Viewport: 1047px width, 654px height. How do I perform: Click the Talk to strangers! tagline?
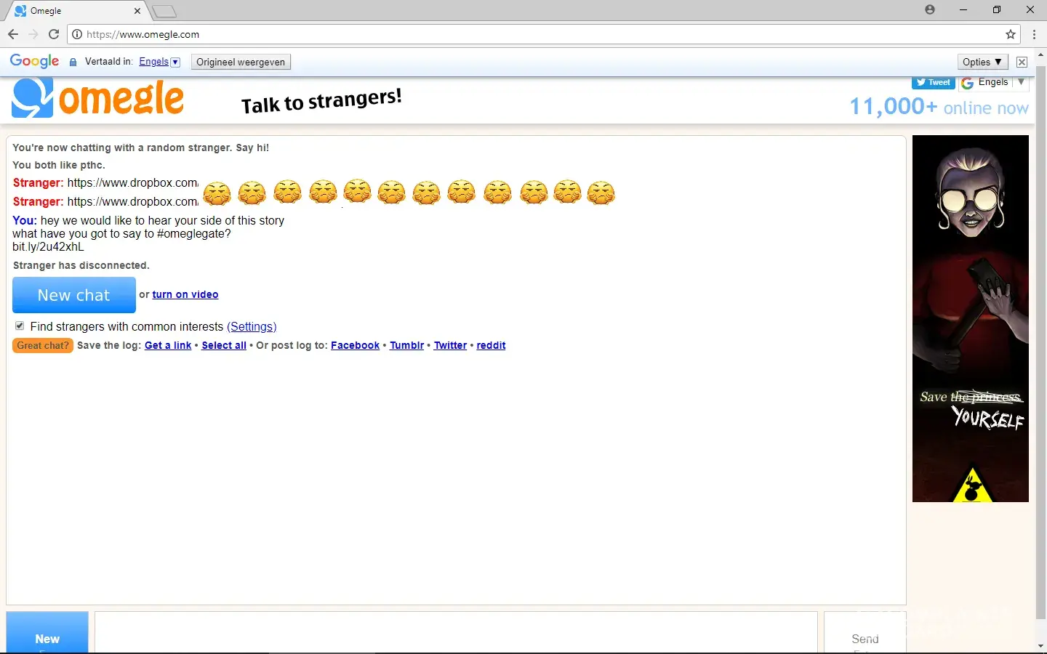click(321, 101)
